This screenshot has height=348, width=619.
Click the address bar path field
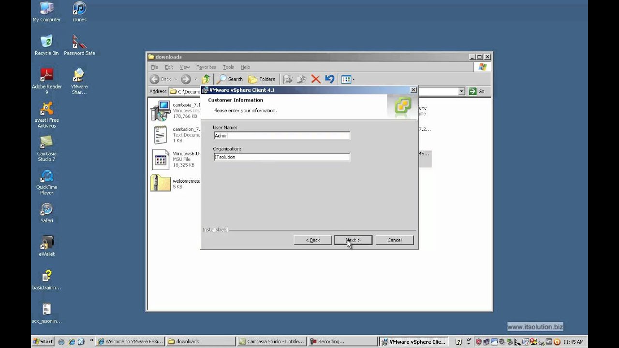click(316, 91)
